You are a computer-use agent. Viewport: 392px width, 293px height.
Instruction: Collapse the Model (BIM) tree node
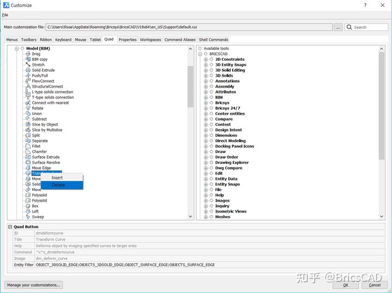coord(17,48)
